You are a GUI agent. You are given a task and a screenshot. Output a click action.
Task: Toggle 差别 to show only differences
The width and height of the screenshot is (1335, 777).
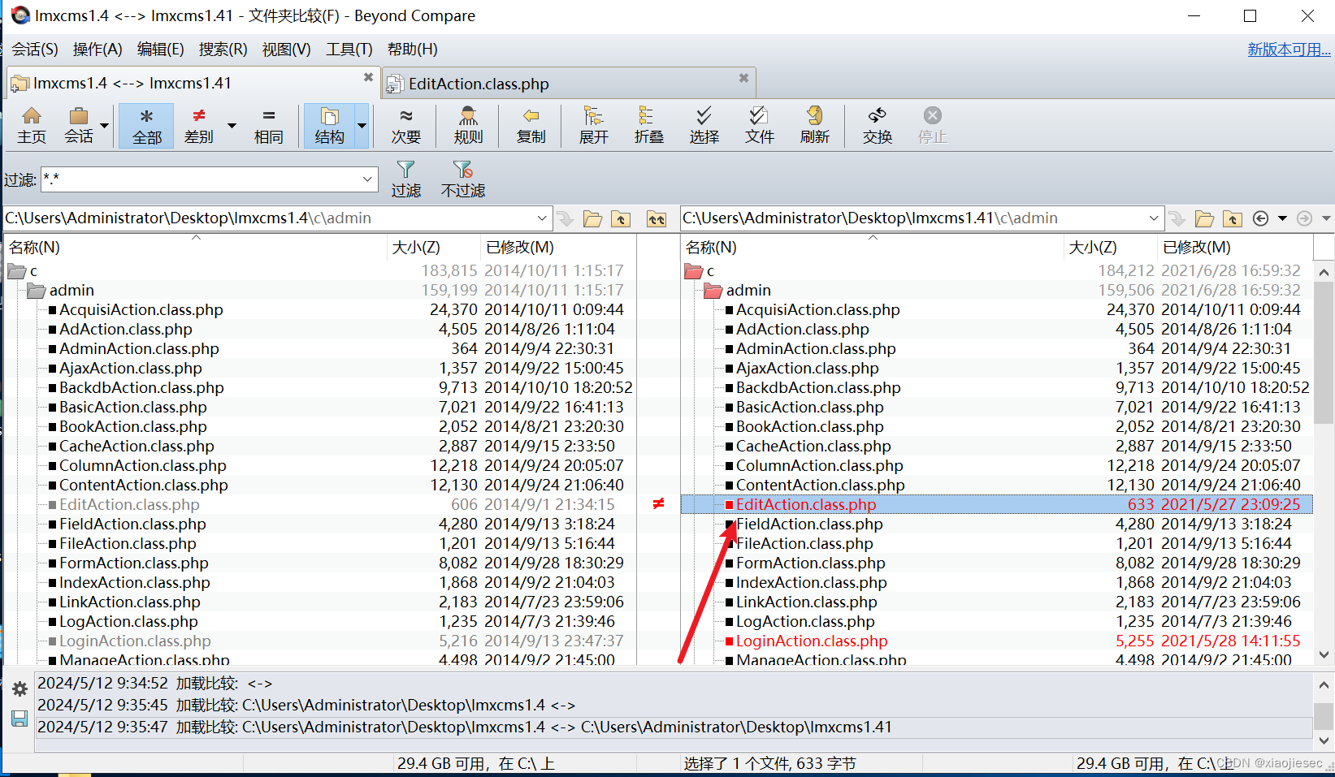click(x=197, y=125)
